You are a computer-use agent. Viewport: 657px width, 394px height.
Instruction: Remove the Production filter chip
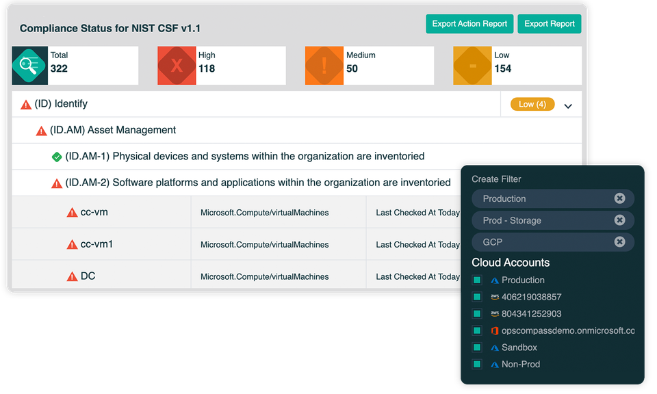pos(620,198)
